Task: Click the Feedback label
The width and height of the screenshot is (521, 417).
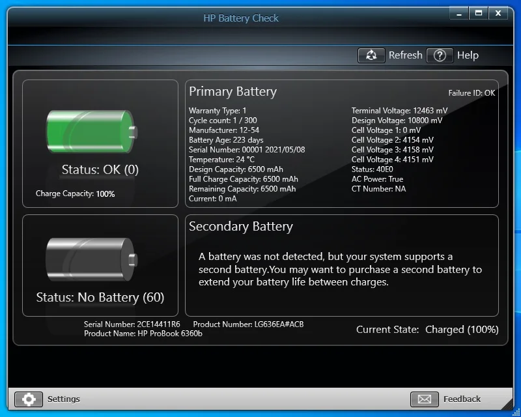Action: point(462,399)
